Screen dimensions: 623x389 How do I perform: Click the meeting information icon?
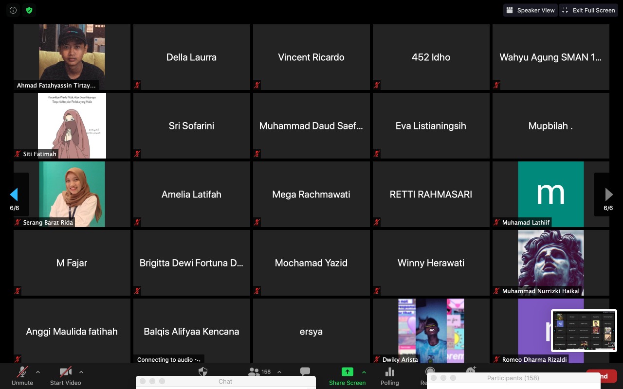coord(13,10)
